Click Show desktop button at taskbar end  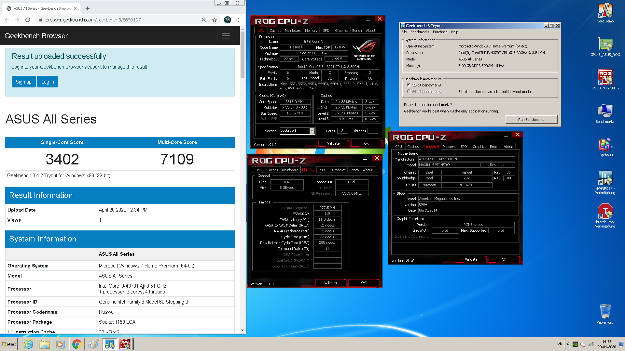coord(621,344)
